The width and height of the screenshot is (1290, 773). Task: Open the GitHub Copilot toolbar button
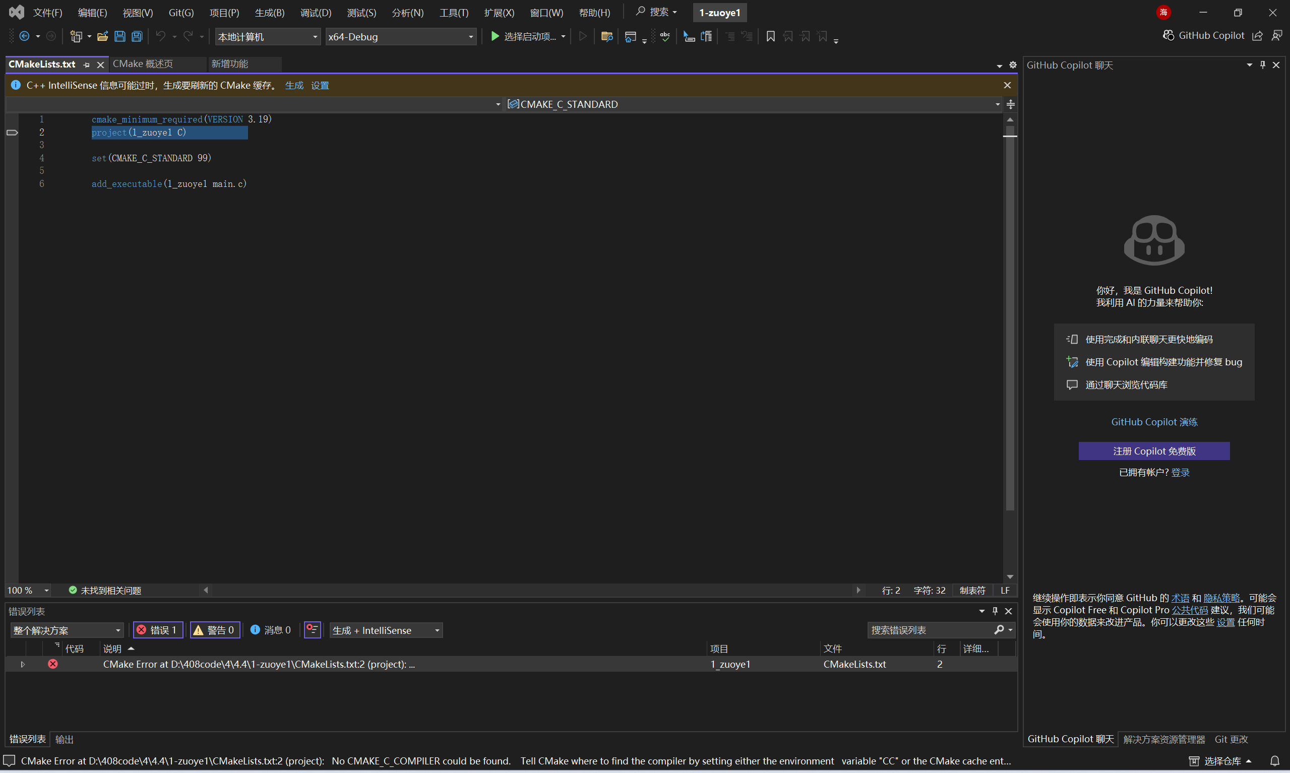[1204, 35]
